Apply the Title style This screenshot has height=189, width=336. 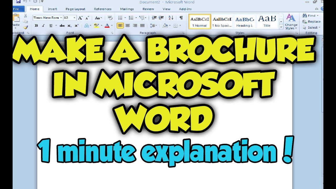point(267,22)
